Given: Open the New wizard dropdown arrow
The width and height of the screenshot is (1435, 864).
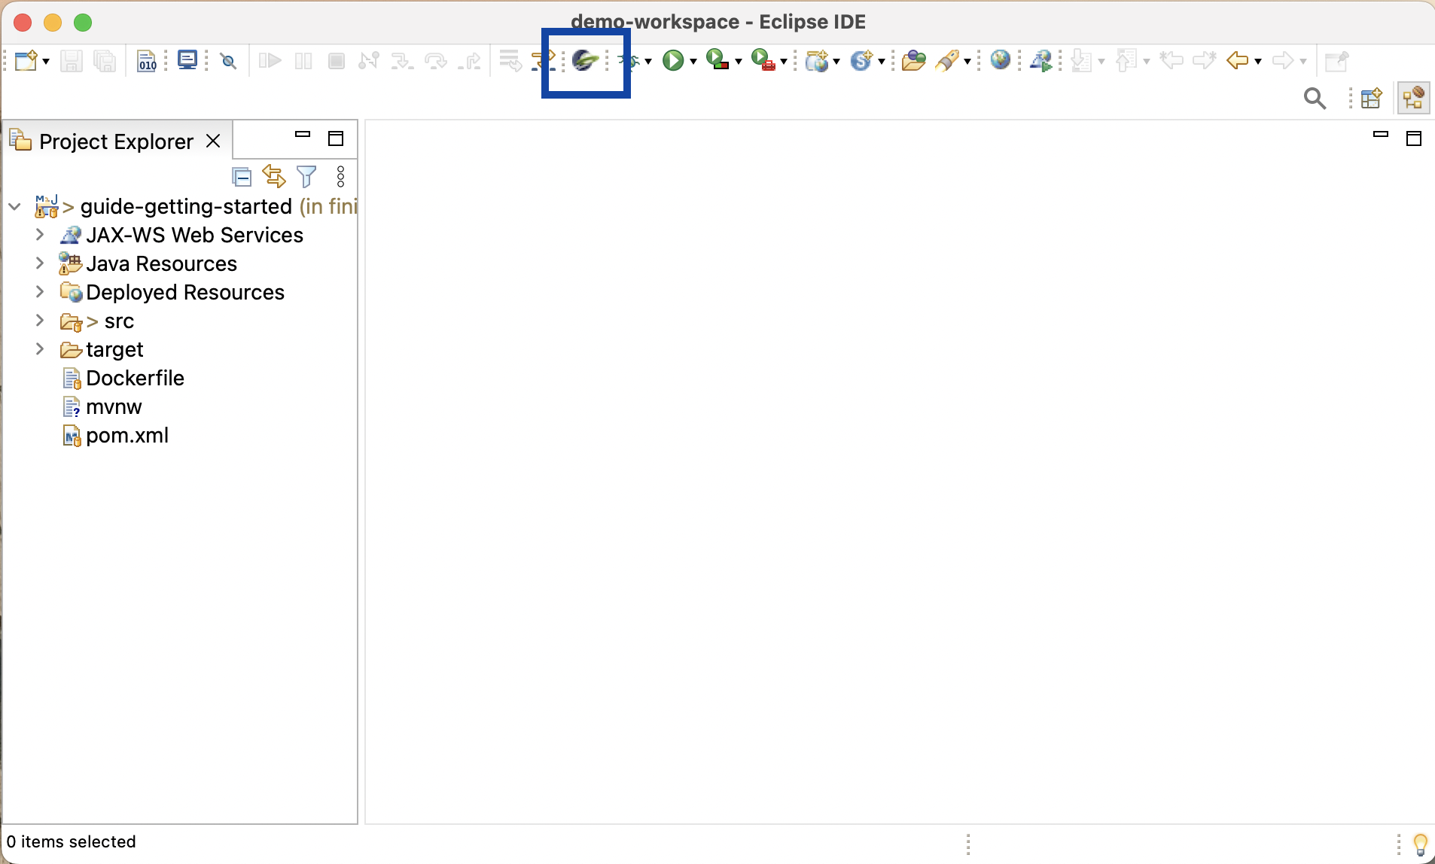Looking at the screenshot, I should [46, 62].
